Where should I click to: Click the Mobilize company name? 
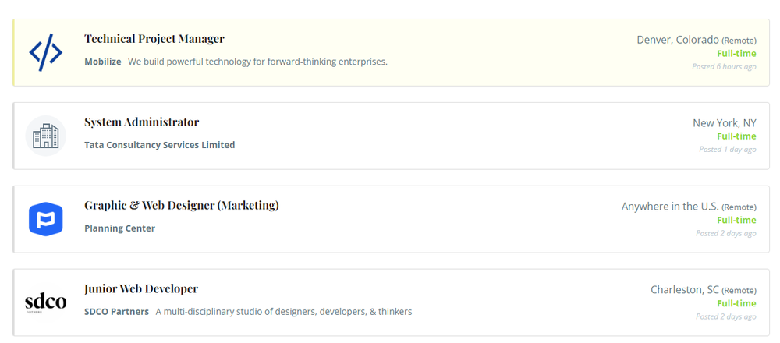click(103, 62)
